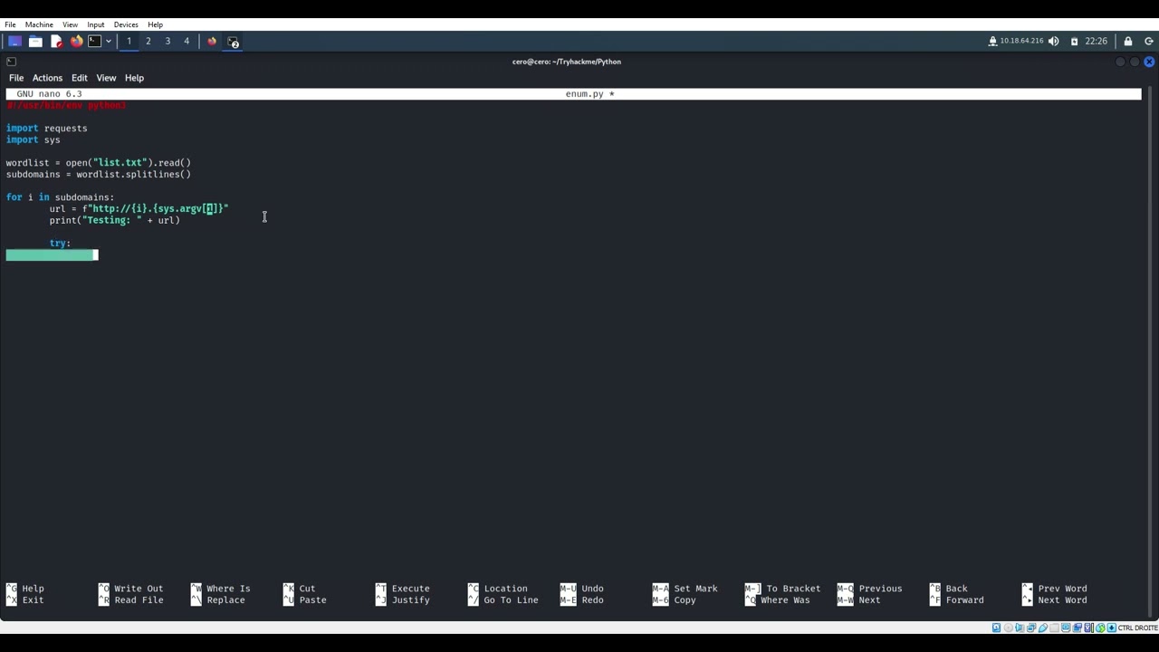Focus the terminal taskbar window button
The image size is (1159, 652).
pos(233,42)
